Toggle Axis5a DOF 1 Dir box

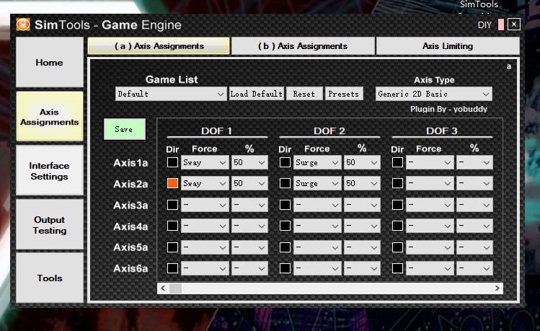172,247
